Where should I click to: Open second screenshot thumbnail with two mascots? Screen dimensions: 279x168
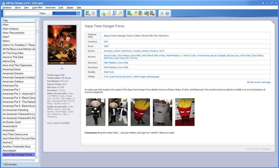[x=118, y=112]
